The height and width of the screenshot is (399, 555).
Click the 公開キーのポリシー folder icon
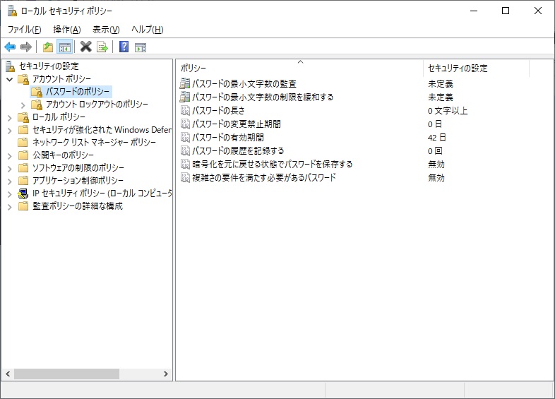pyautogui.click(x=23, y=155)
